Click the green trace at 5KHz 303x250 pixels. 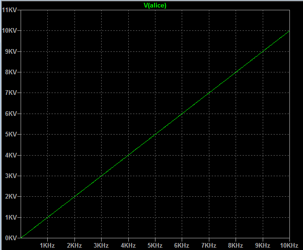pyautogui.click(x=155, y=135)
